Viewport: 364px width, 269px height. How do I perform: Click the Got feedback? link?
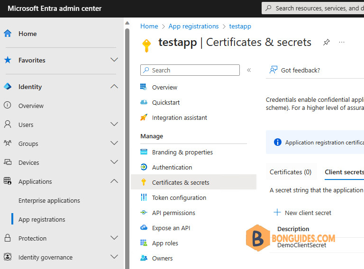(x=300, y=70)
